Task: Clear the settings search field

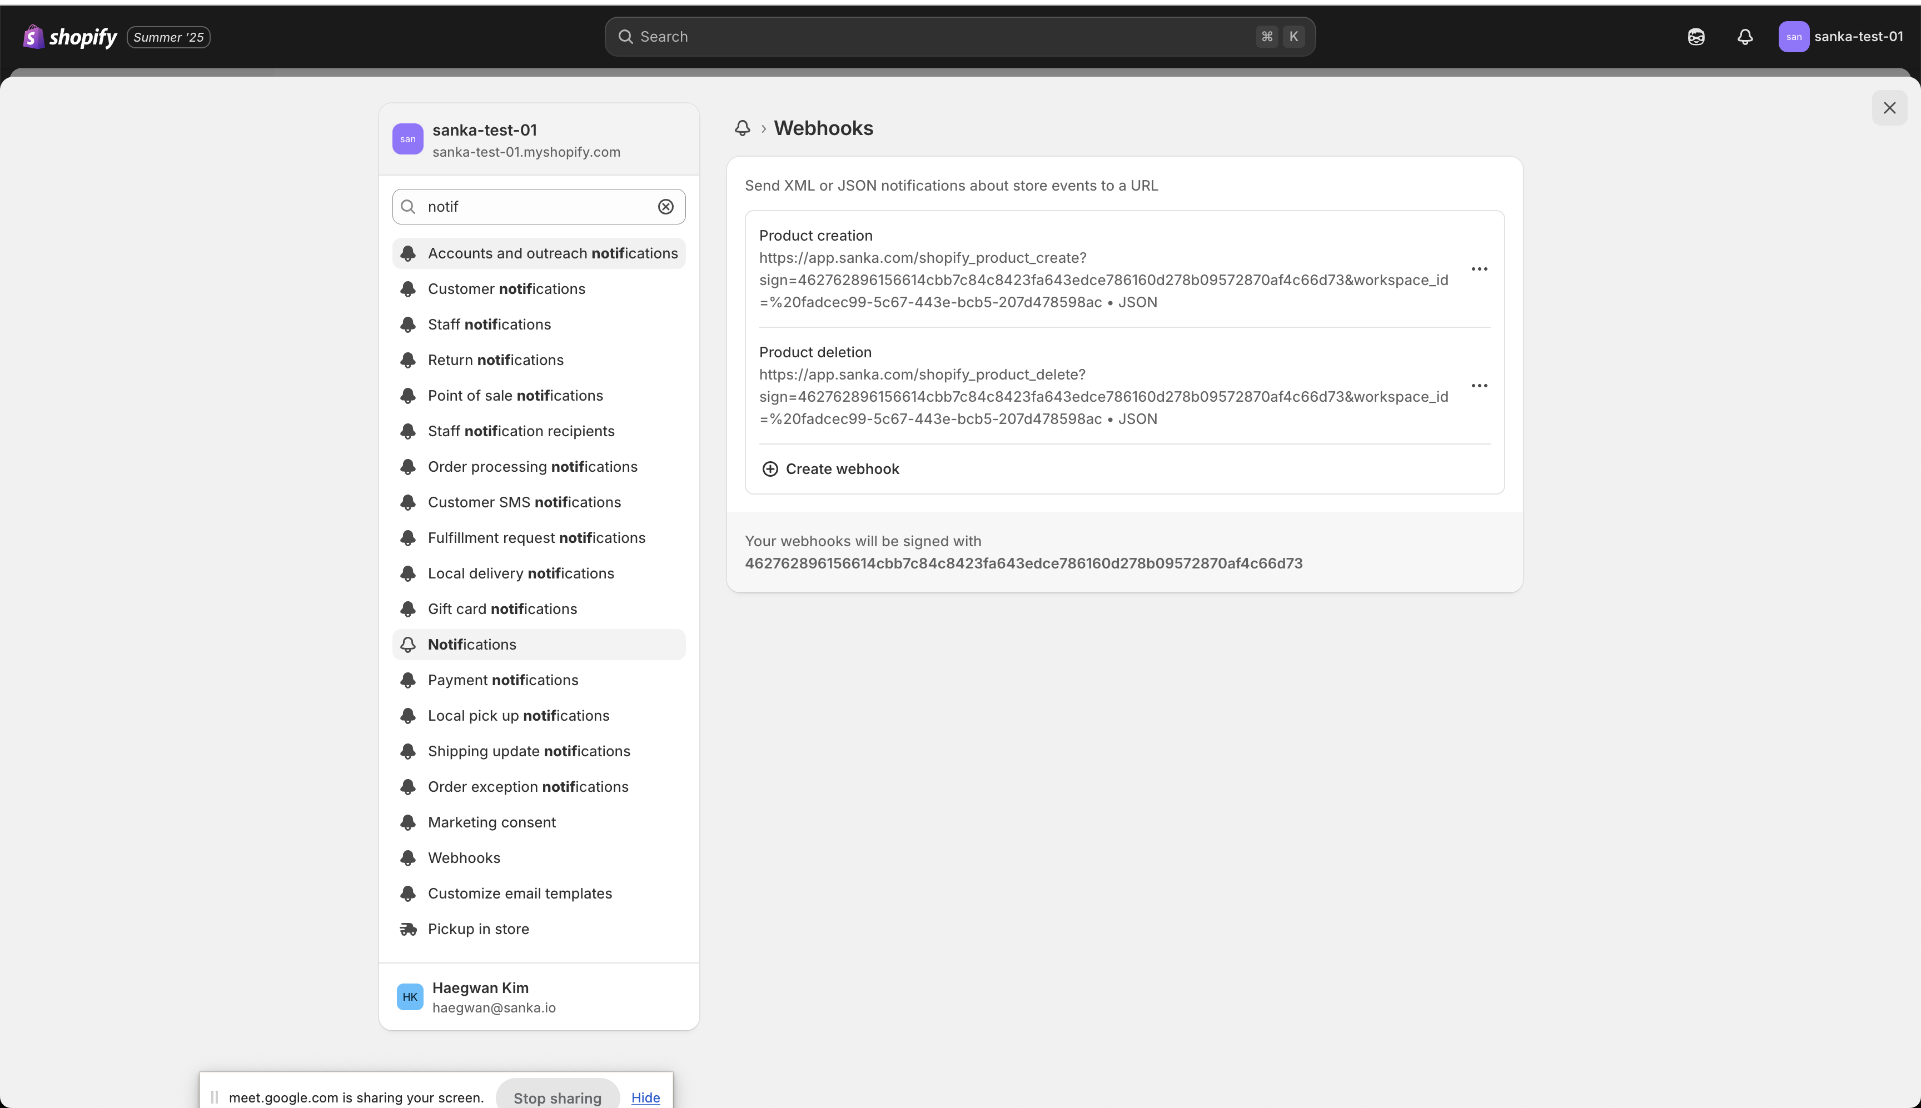Action: (x=665, y=207)
